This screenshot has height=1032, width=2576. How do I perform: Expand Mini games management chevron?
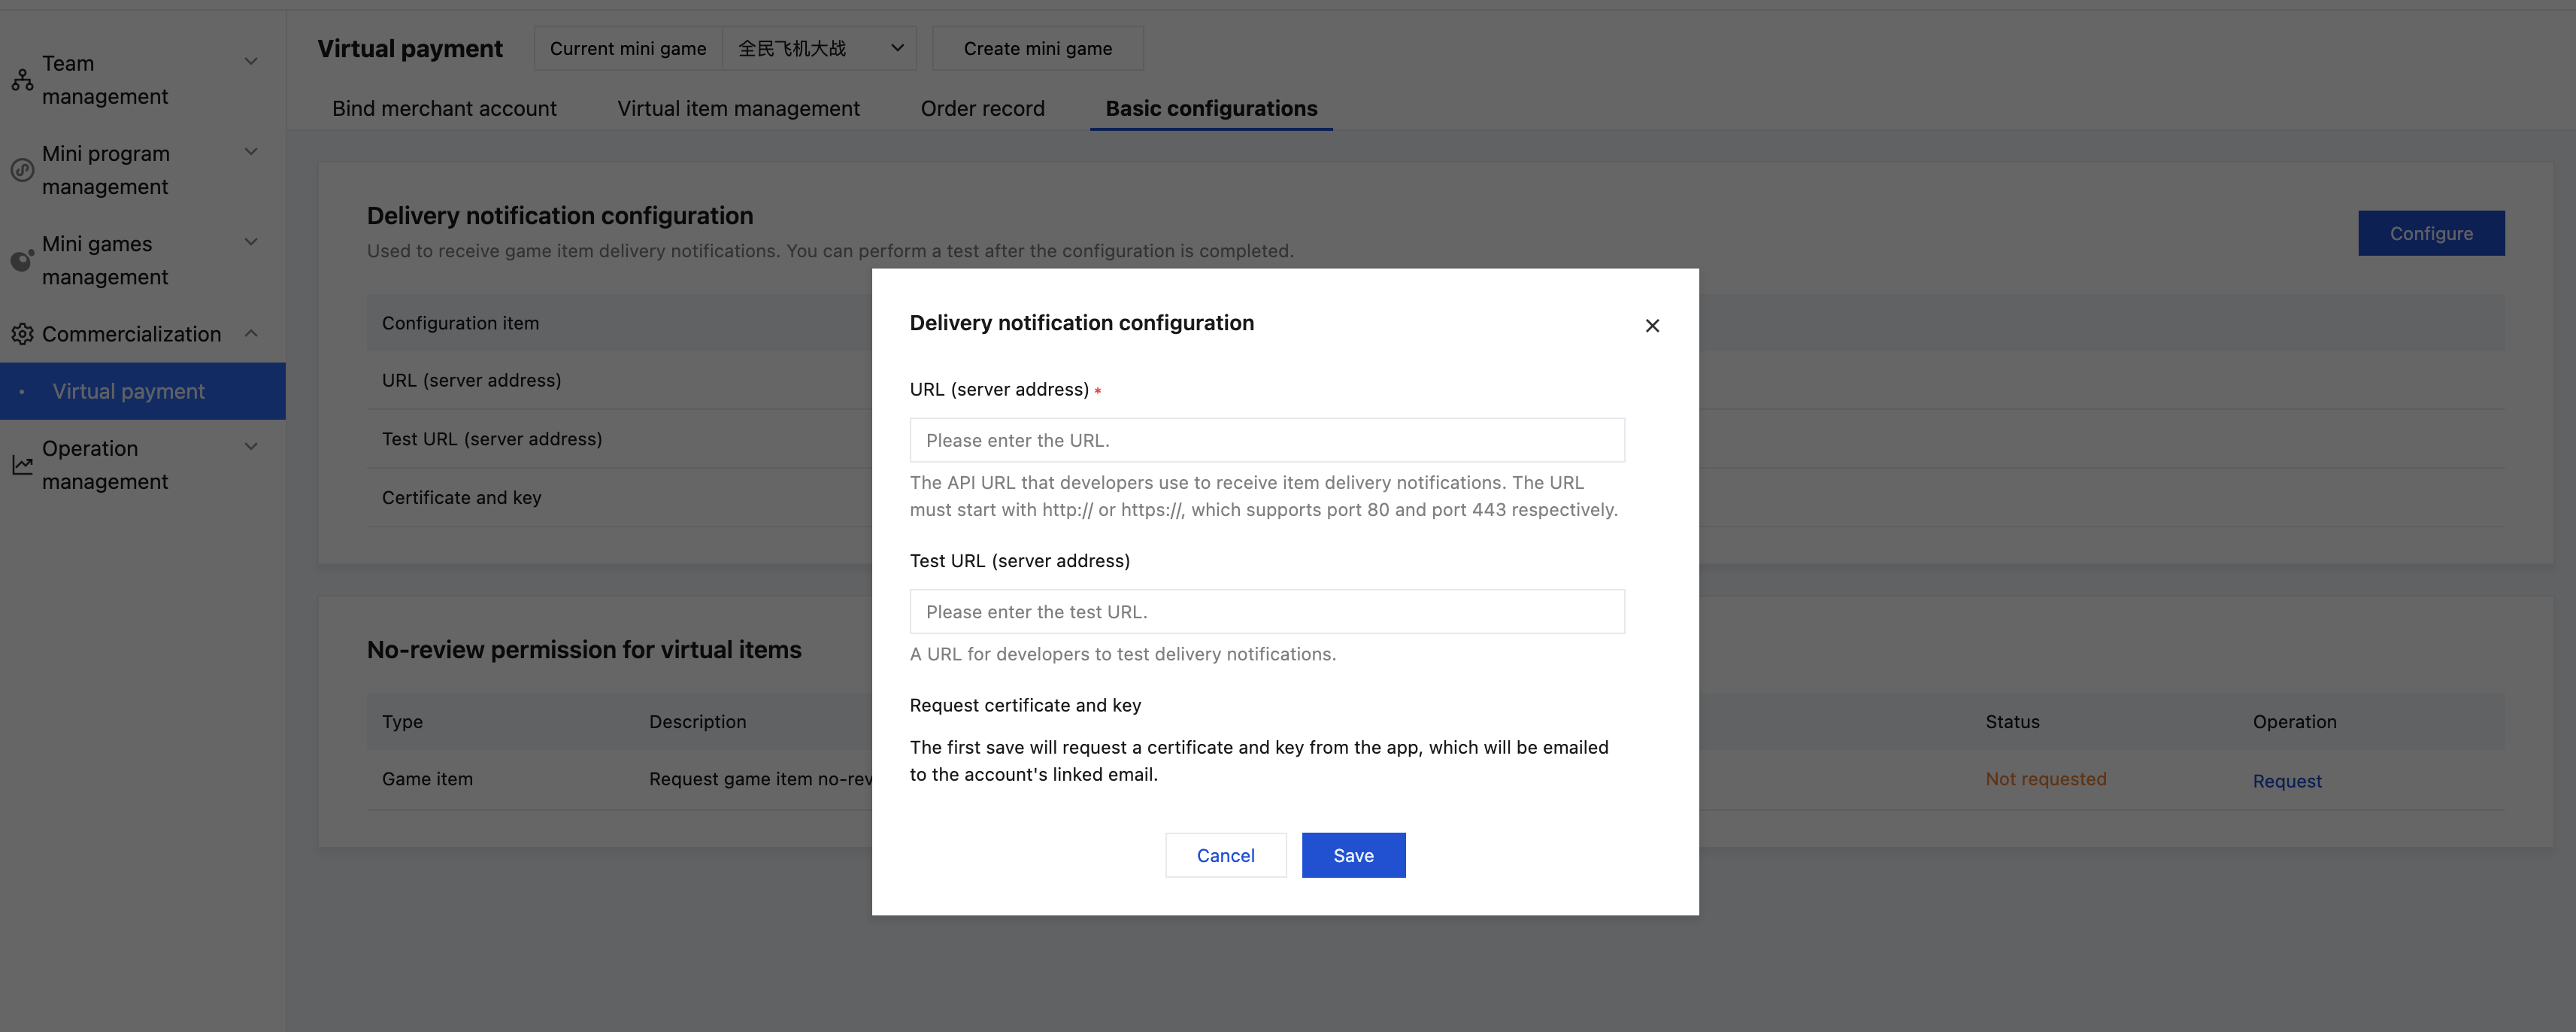251,242
